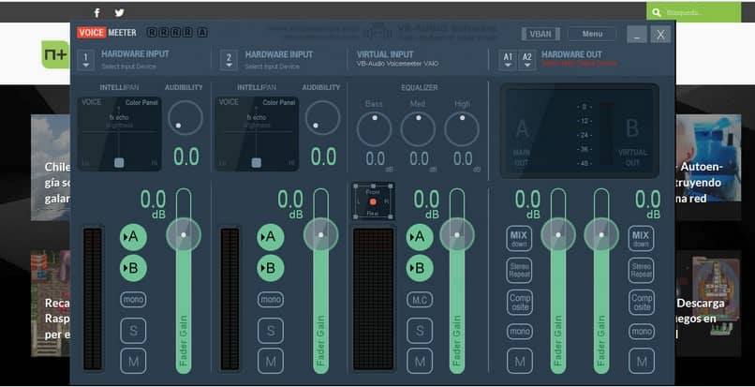Mute Hardware Input 1 with M button
This screenshot has height=387, width=755.
point(133,361)
